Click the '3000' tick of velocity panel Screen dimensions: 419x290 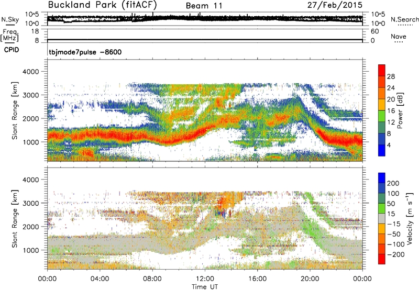[x=31, y=203]
